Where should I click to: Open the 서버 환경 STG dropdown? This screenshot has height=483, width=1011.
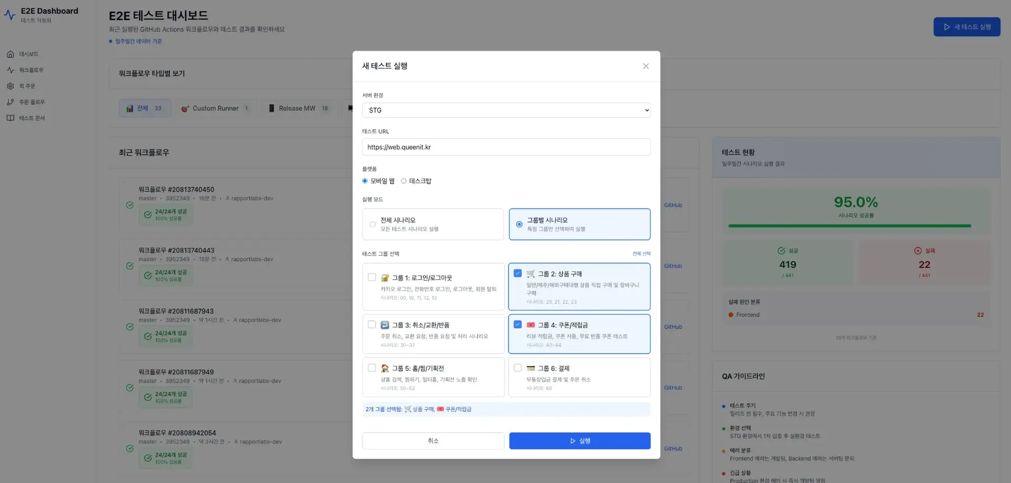(x=506, y=110)
